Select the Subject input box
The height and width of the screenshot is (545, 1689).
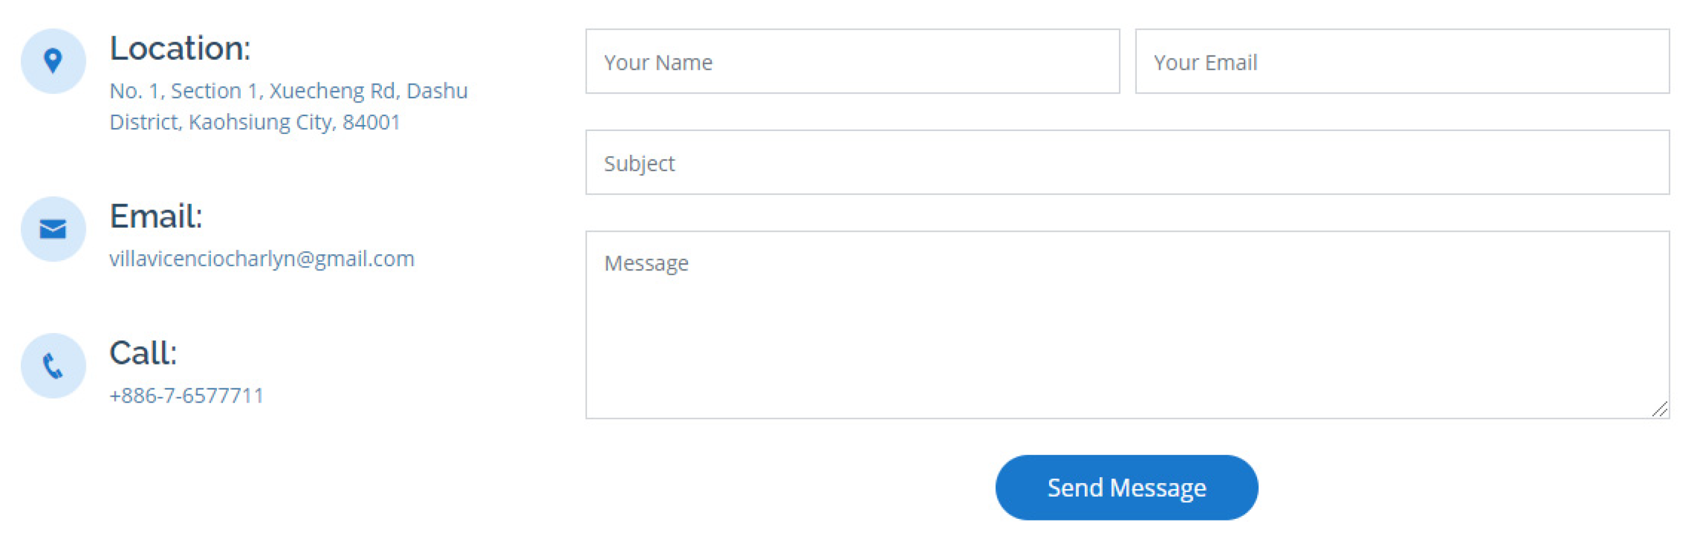tap(1127, 163)
